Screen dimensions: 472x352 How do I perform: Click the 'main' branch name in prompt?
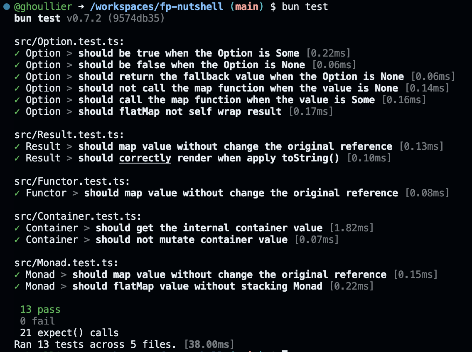point(247,7)
